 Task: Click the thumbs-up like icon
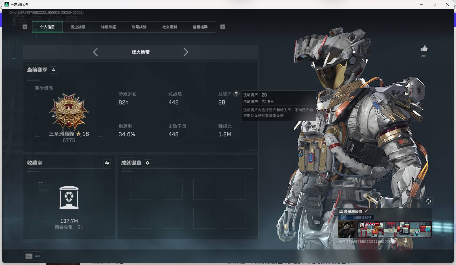tap(424, 49)
